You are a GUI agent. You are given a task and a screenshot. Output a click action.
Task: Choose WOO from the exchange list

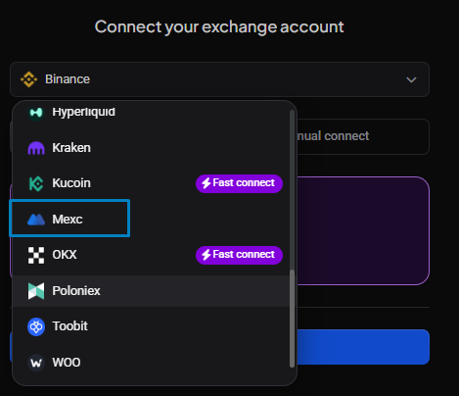[x=151, y=363]
